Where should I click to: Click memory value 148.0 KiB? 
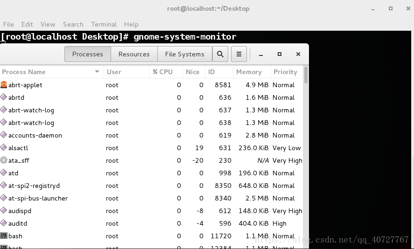click(x=253, y=211)
